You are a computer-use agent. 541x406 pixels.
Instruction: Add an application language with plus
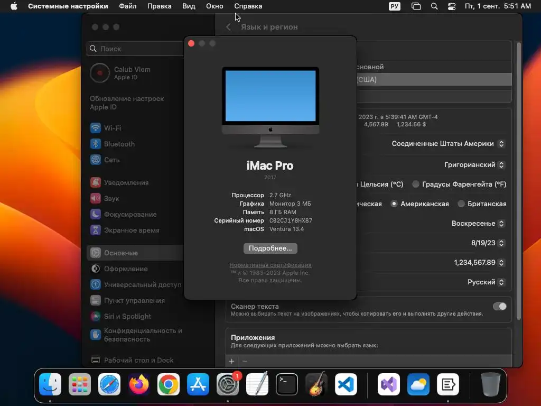(x=231, y=361)
